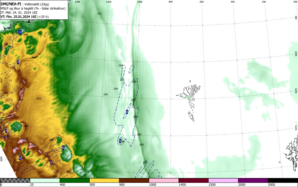Click the dark green 400–500 legend swatch
The height and width of the screenshot is (187, 298).
74,180
